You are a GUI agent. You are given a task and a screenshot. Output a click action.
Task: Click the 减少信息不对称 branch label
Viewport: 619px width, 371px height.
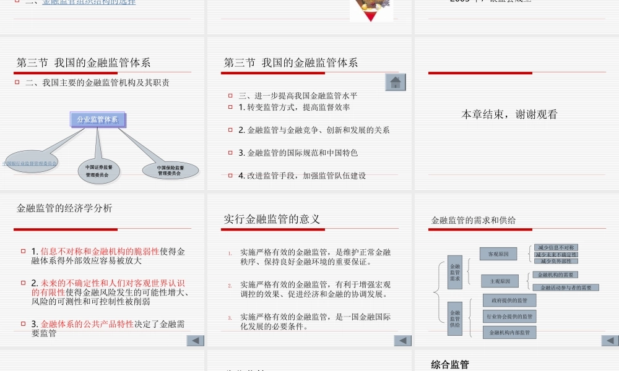click(x=556, y=247)
